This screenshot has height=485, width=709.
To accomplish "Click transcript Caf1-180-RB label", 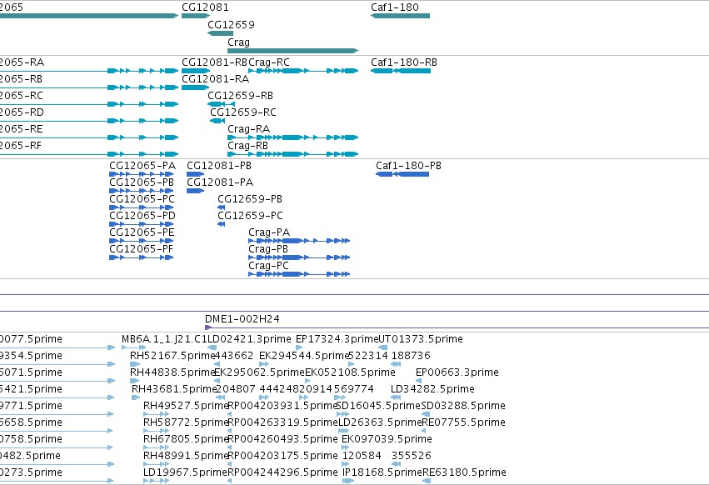I will point(404,62).
